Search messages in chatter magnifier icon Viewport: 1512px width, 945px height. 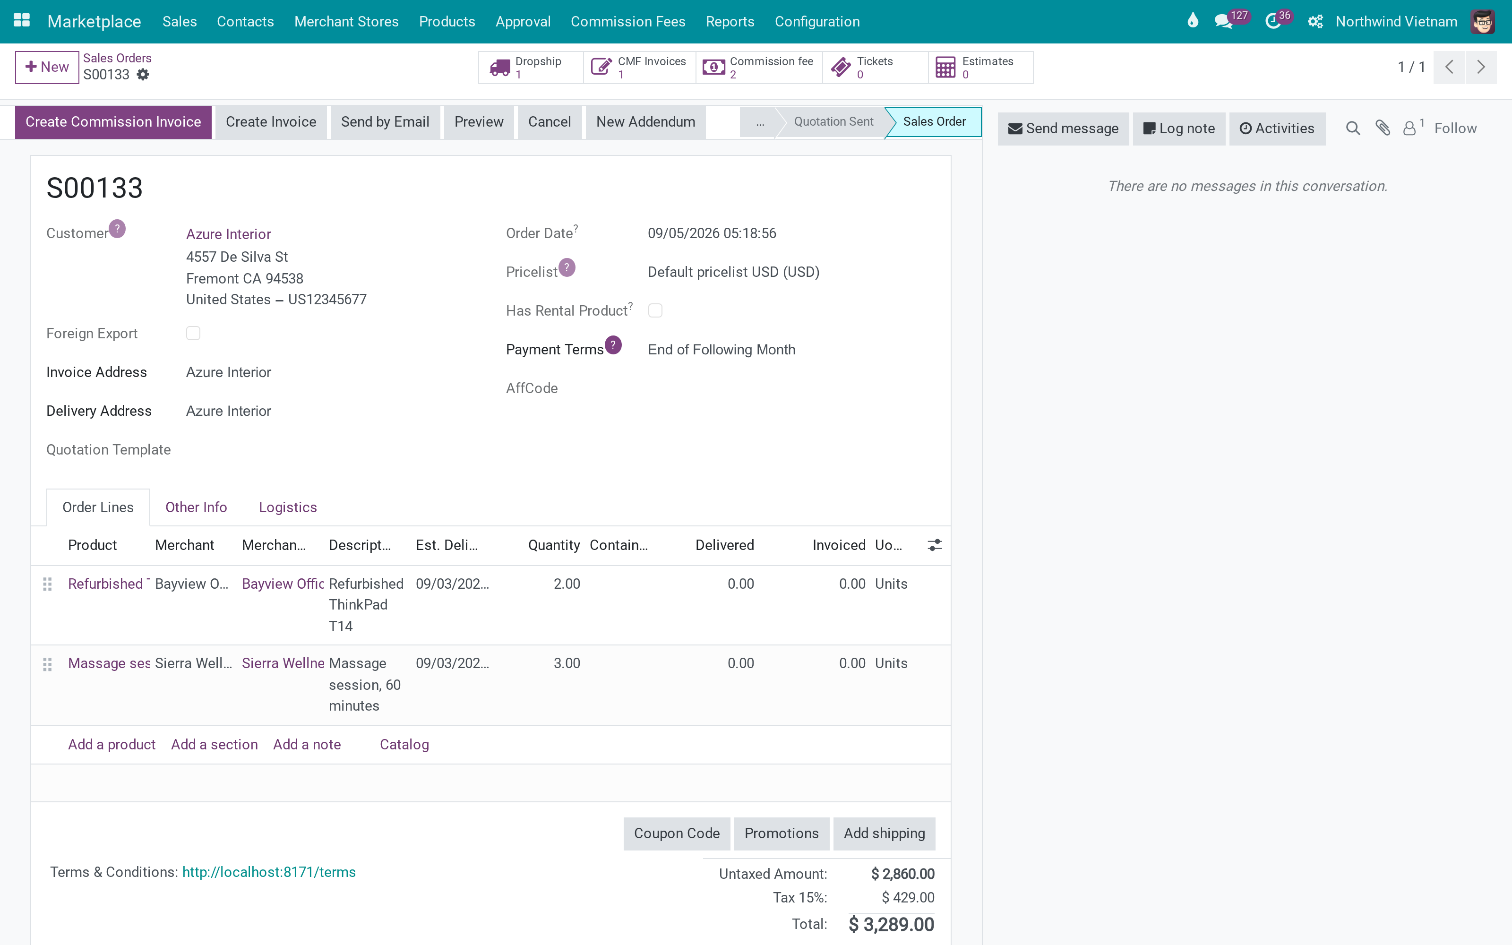pyautogui.click(x=1353, y=128)
